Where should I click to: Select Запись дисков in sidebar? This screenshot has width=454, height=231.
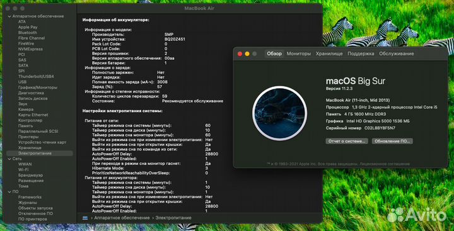tap(33, 99)
